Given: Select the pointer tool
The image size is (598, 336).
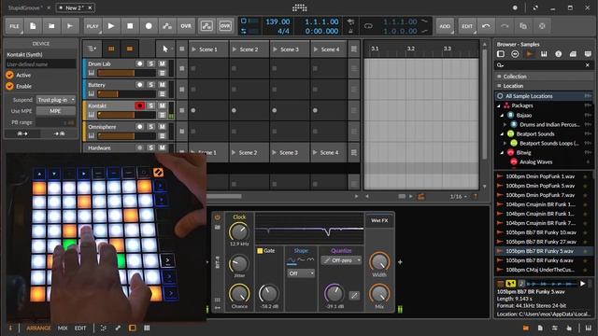Looking at the screenshot, I should tap(164, 49).
